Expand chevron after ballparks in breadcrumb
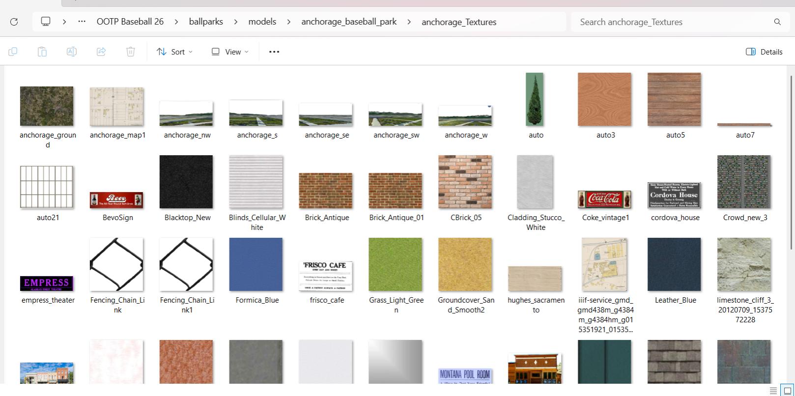 click(236, 22)
